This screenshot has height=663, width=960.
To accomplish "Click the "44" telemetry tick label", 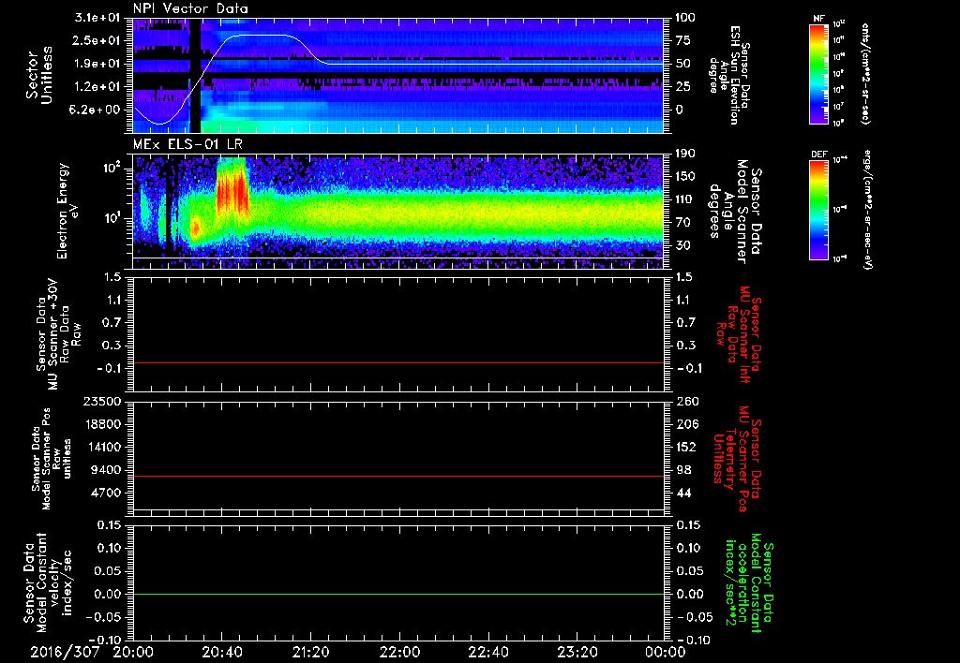I will [682, 493].
